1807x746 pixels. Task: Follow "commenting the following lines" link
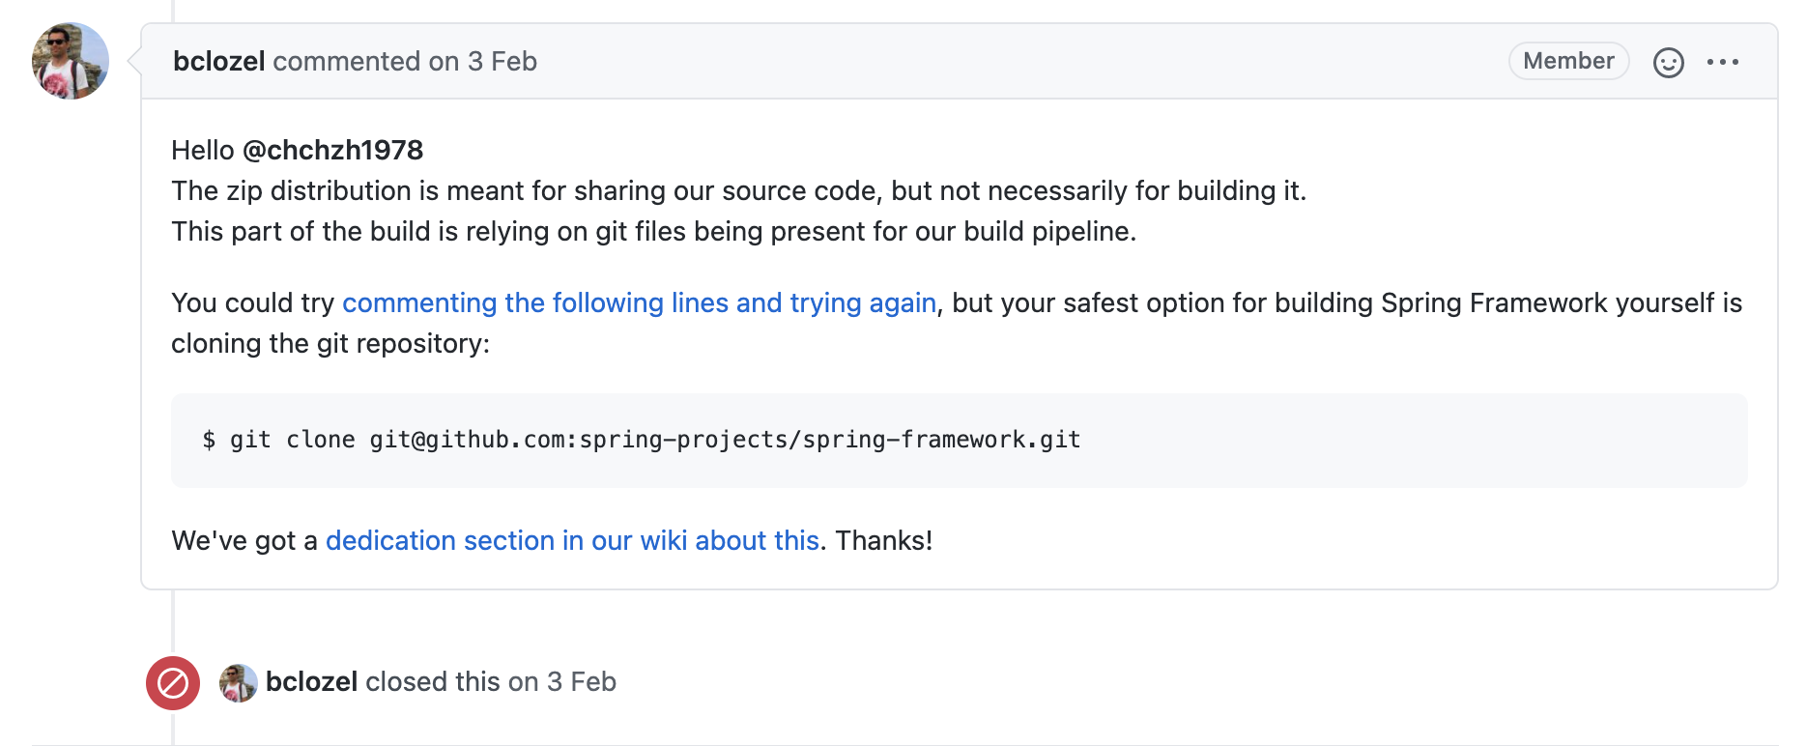639,302
